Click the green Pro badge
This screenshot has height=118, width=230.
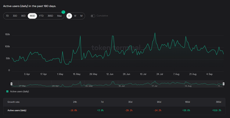(63, 12)
